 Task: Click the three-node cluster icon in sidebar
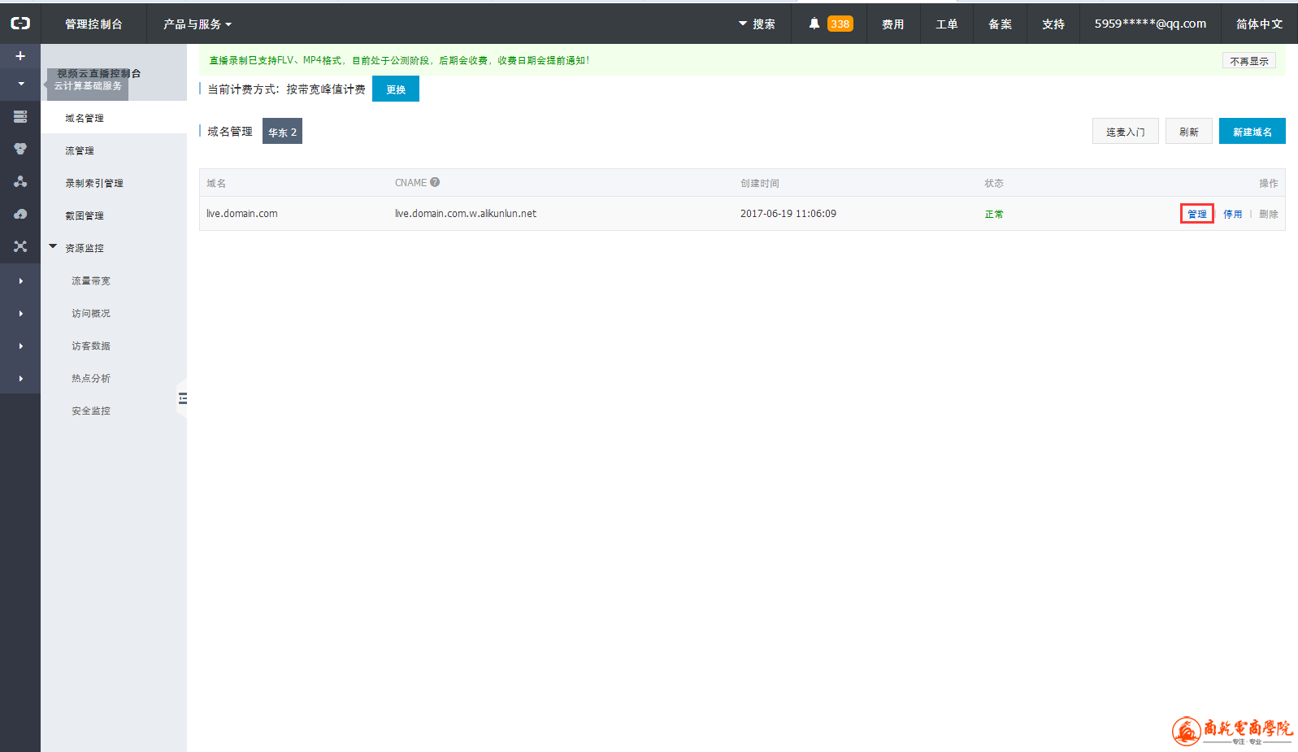point(20,181)
